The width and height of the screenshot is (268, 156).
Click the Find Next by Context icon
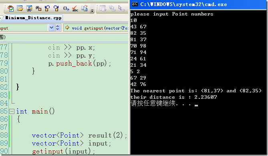coord(56,8)
